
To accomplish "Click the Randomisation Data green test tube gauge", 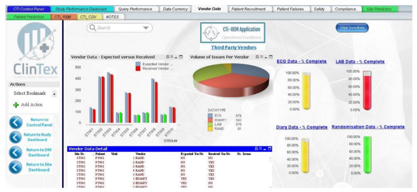I will tap(367, 155).
